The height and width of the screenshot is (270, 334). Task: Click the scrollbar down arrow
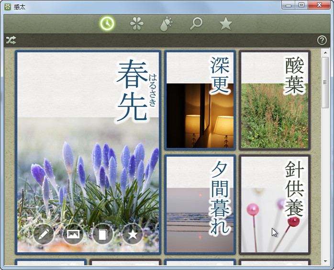pos(325,261)
